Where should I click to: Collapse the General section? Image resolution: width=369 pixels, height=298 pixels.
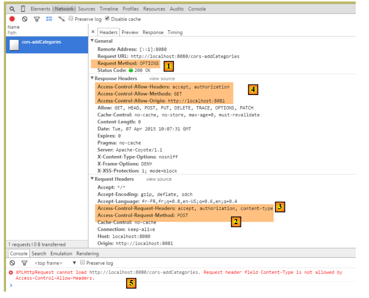point(92,41)
